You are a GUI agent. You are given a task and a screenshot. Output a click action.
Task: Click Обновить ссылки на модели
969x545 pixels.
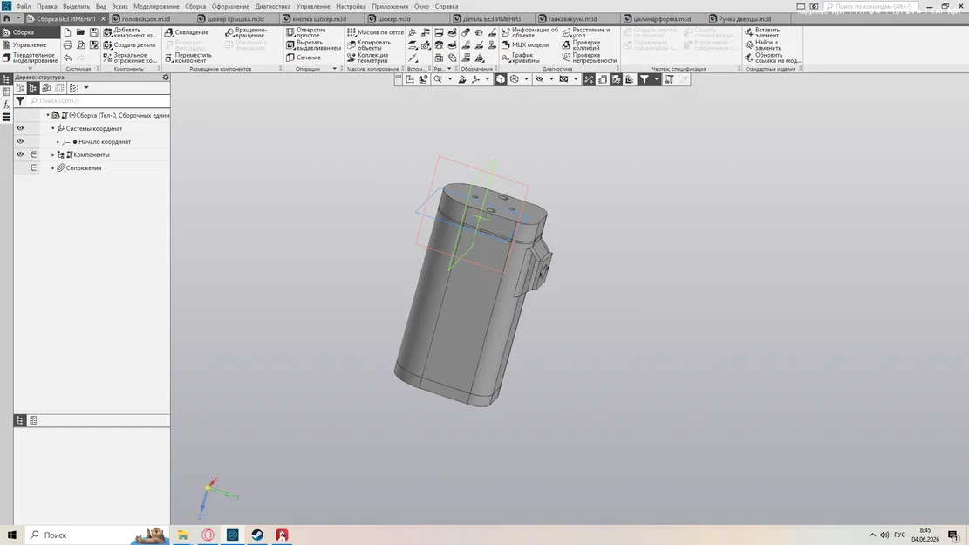(773, 58)
